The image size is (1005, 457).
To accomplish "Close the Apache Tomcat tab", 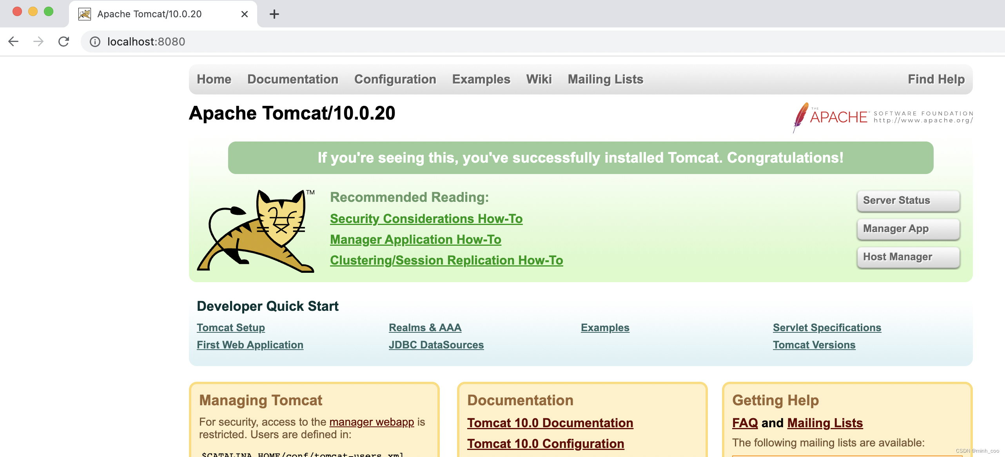I will point(245,14).
